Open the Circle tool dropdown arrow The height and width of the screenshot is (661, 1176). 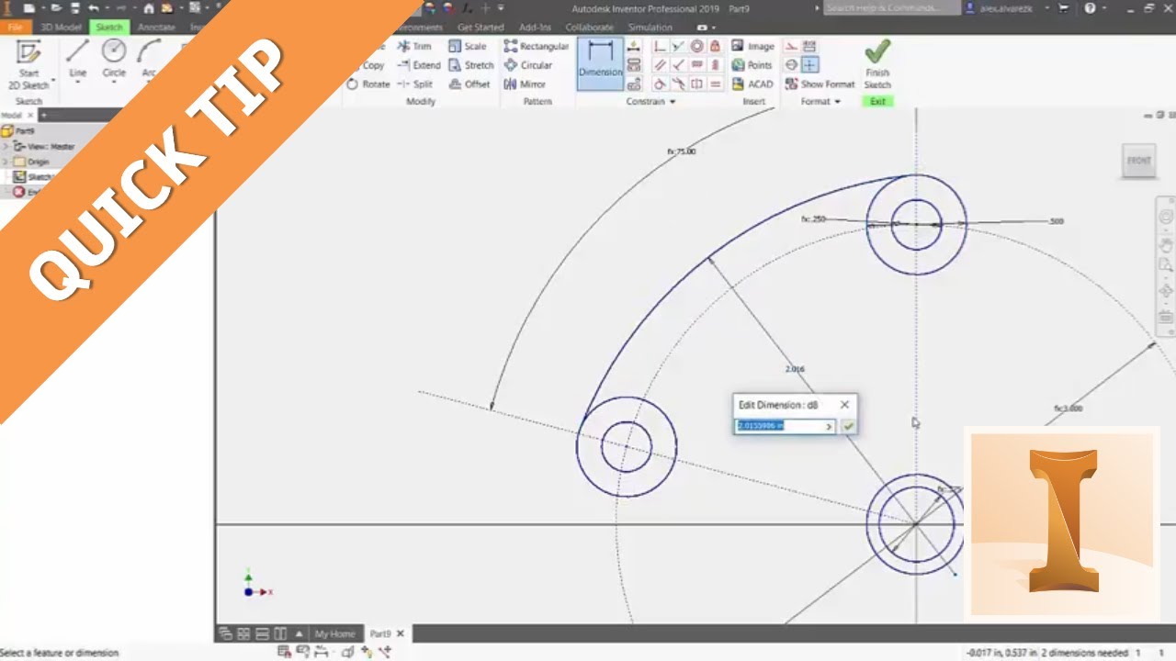[114, 83]
